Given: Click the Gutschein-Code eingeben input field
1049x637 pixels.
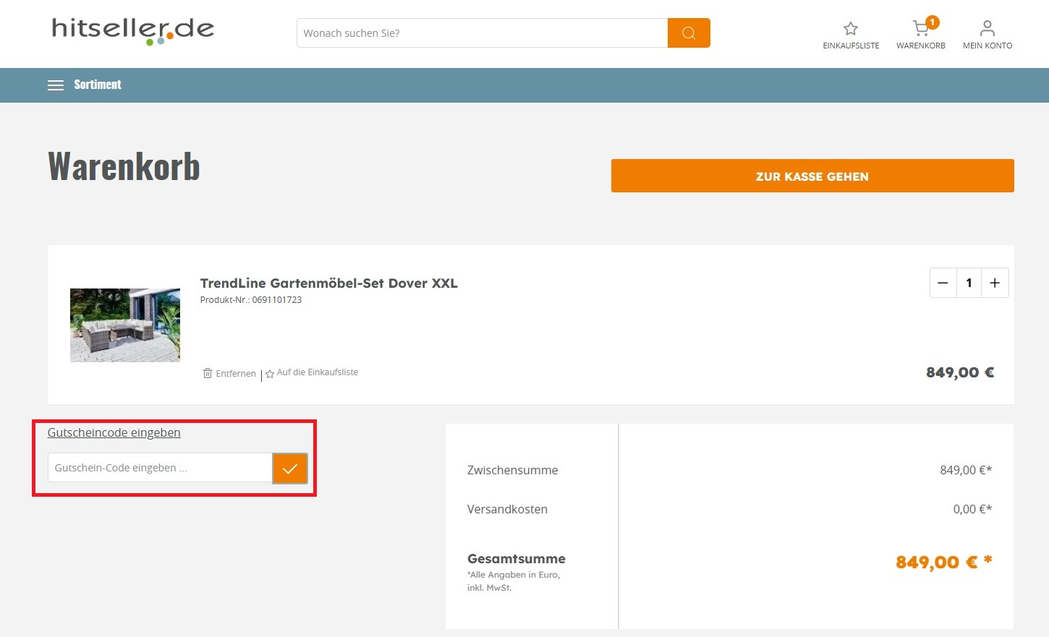Looking at the screenshot, I should coord(160,468).
